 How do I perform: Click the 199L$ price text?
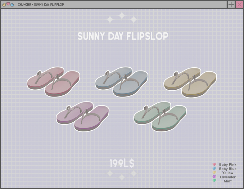[x=122, y=163]
